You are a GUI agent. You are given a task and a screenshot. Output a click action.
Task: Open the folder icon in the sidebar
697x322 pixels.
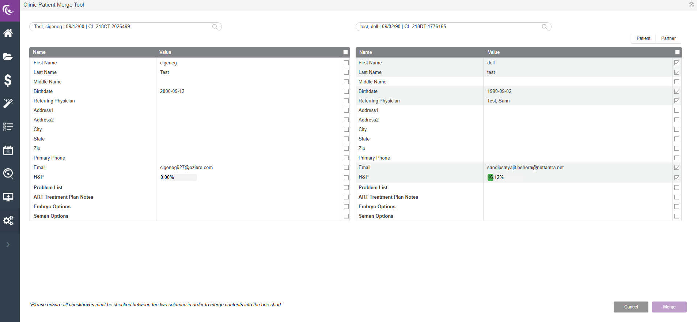click(8, 56)
